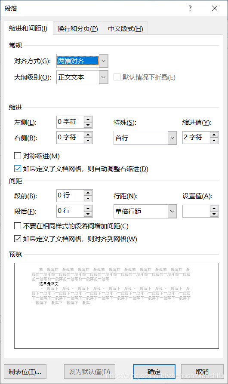Viewport: 228px width, 384px height.
Task: Decrease right indent with down arrow
Action: (88, 140)
